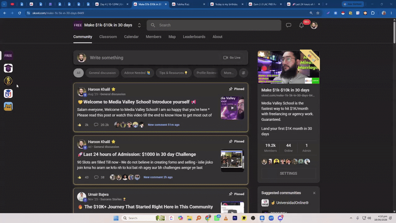The width and height of the screenshot is (396, 223).
Task: Open the FREE community icon in left sidebar
Action: click(x=8, y=56)
